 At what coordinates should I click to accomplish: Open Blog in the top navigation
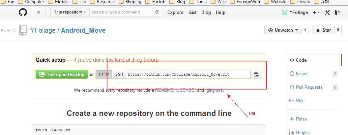tap(206, 13)
